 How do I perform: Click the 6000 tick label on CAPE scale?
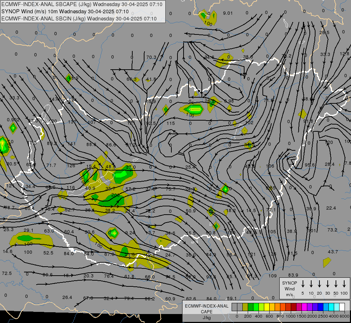[345, 316]
